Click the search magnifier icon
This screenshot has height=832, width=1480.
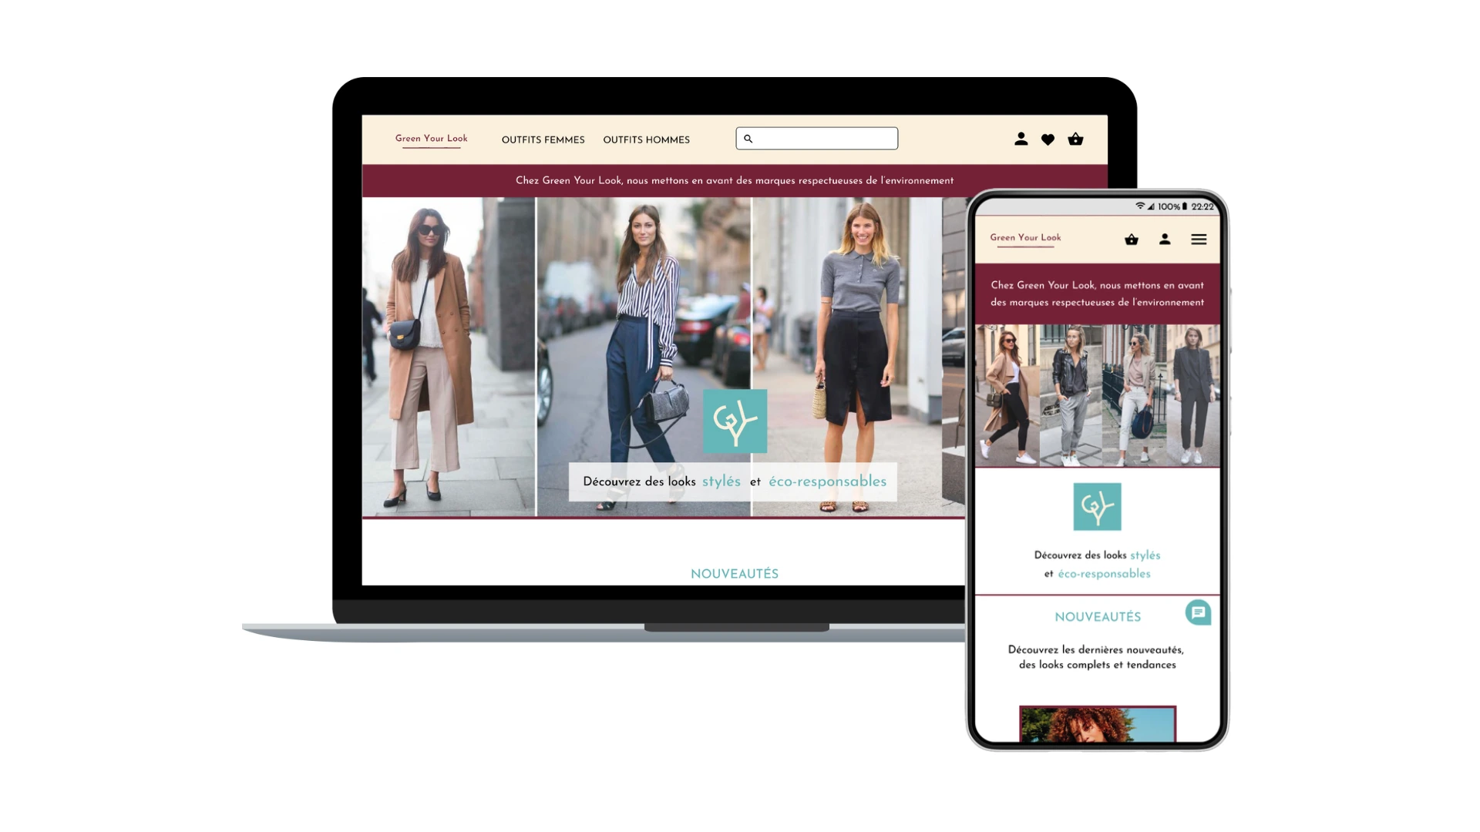tap(748, 138)
